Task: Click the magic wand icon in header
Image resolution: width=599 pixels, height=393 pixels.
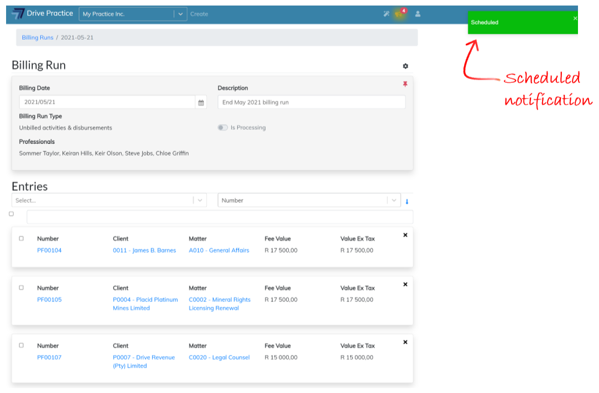Action: pos(387,14)
